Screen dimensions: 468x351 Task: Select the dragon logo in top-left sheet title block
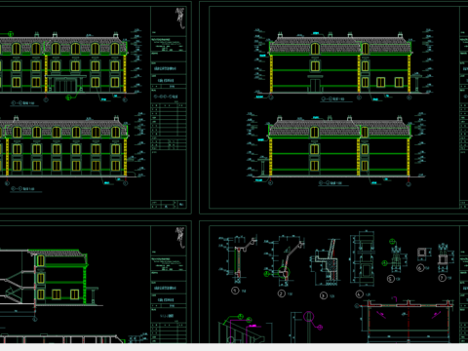[180, 18]
